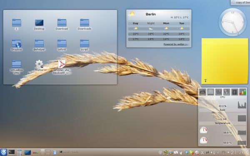The image size is (250, 156).
Task: Click the blue window icon beside pager
Action: coord(55,153)
